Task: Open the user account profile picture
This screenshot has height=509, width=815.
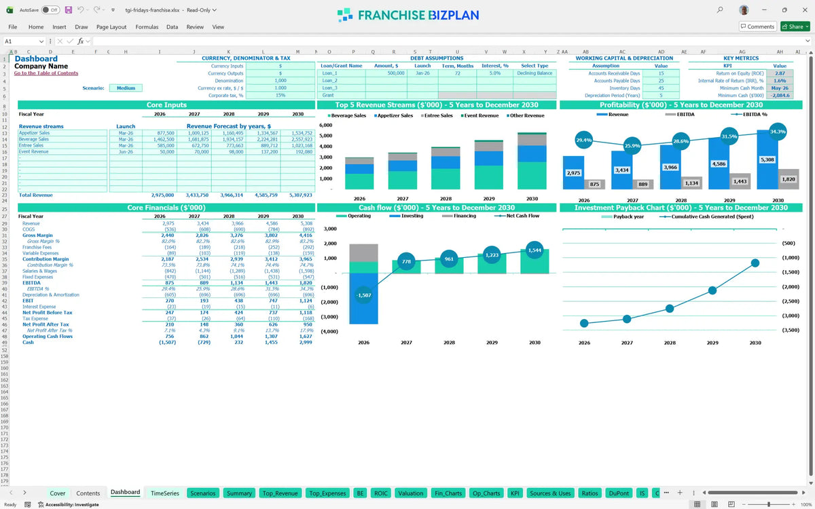Action: click(744, 10)
